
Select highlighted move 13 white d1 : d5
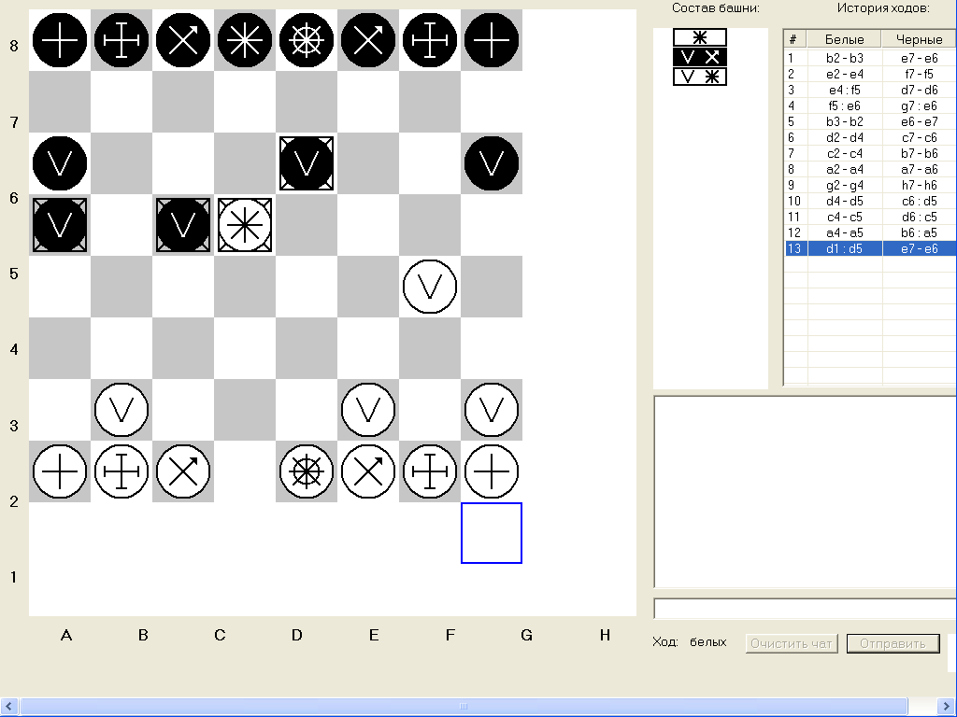tap(845, 248)
